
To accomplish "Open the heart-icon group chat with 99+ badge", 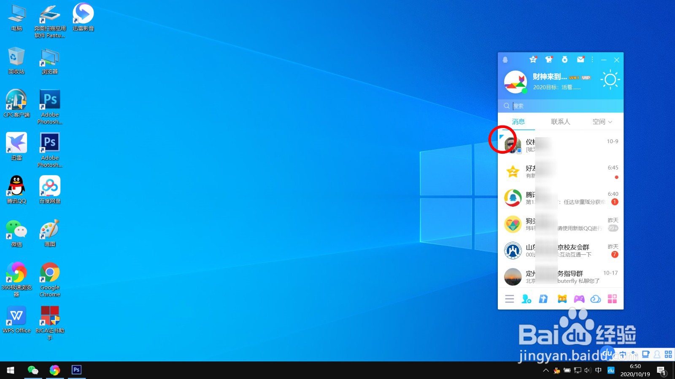I will pyautogui.click(x=561, y=224).
